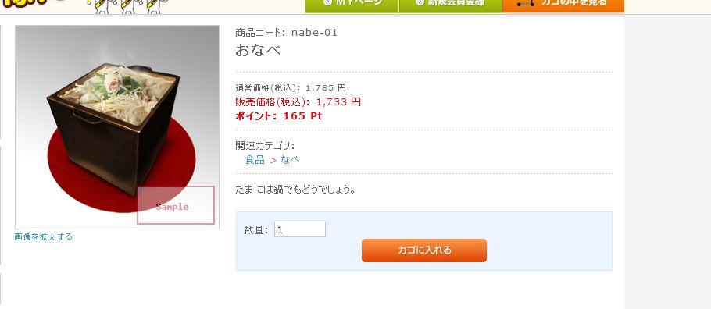This screenshot has height=309, width=711.
Task: Click the おなべ product title
Action: pyautogui.click(x=258, y=49)
